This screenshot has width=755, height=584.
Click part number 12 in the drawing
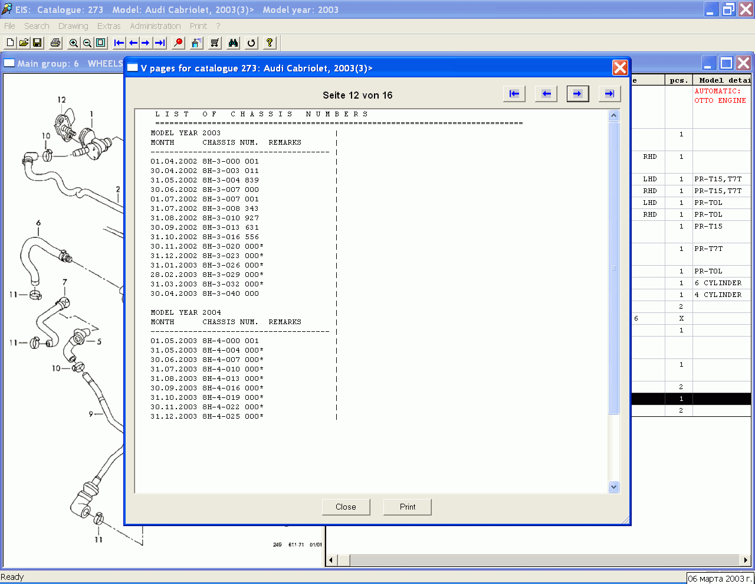click(61, 100)
